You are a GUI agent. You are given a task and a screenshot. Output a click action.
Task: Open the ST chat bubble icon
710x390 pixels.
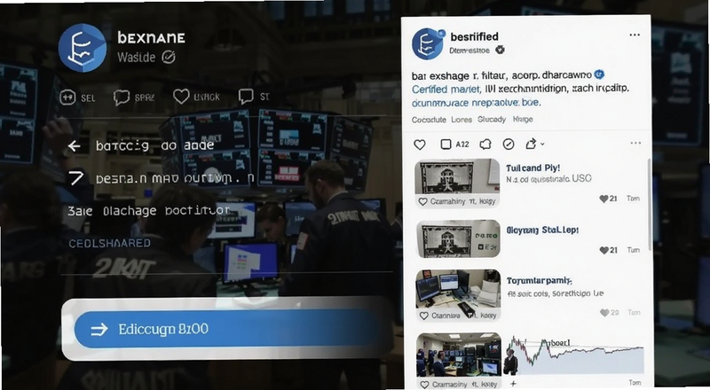246,97
